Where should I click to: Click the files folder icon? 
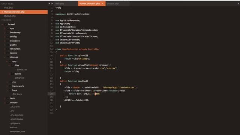click(x=12, y=65)
